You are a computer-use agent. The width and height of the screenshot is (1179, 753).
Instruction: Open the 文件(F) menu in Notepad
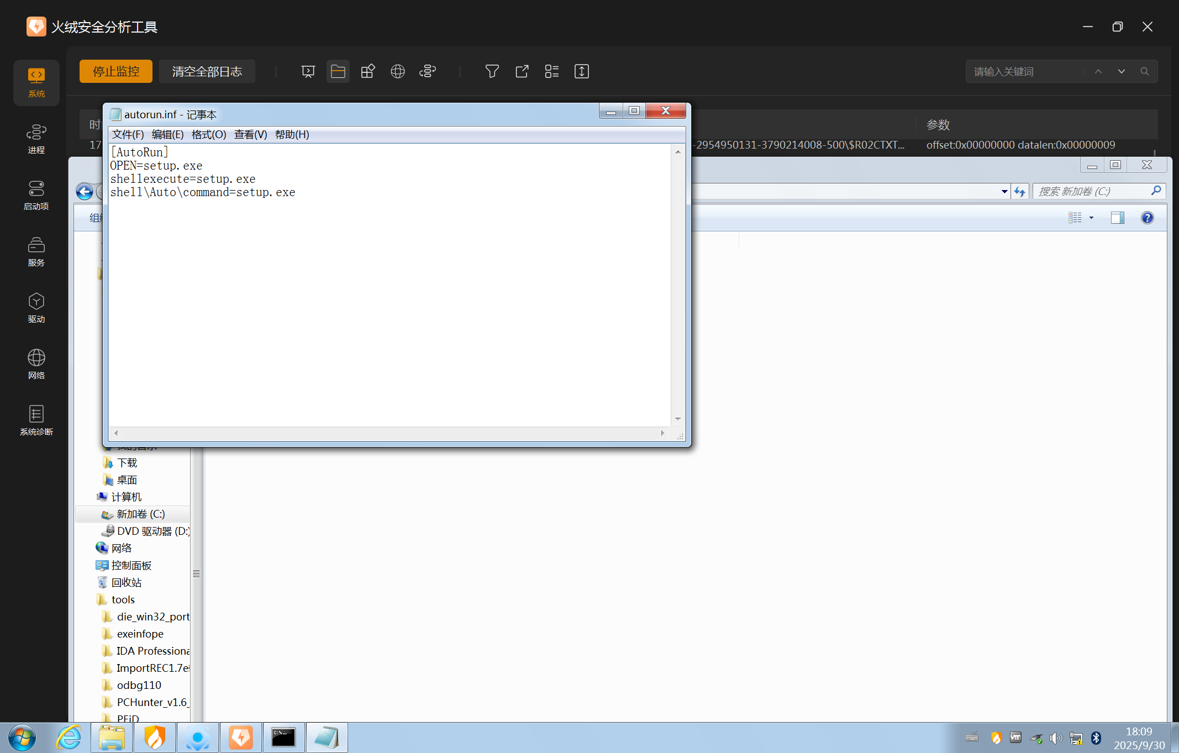[128, 135]
